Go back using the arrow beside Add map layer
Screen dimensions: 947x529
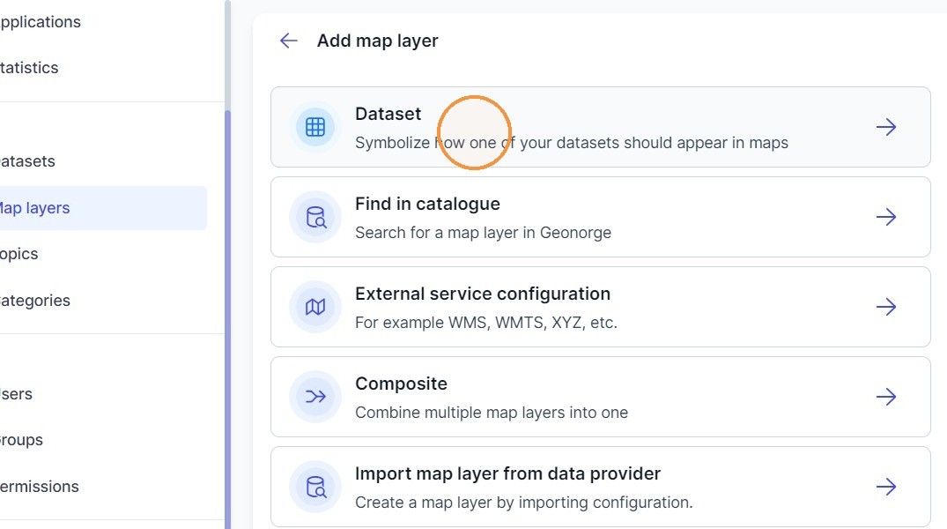coord(289,41)
